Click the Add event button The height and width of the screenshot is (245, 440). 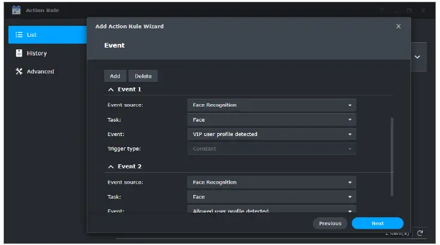click(x=115, y=76)
